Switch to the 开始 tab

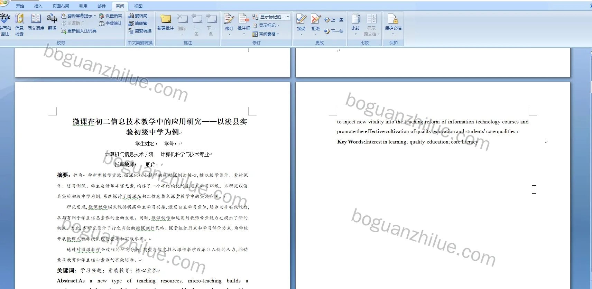(x=20, y=6)
